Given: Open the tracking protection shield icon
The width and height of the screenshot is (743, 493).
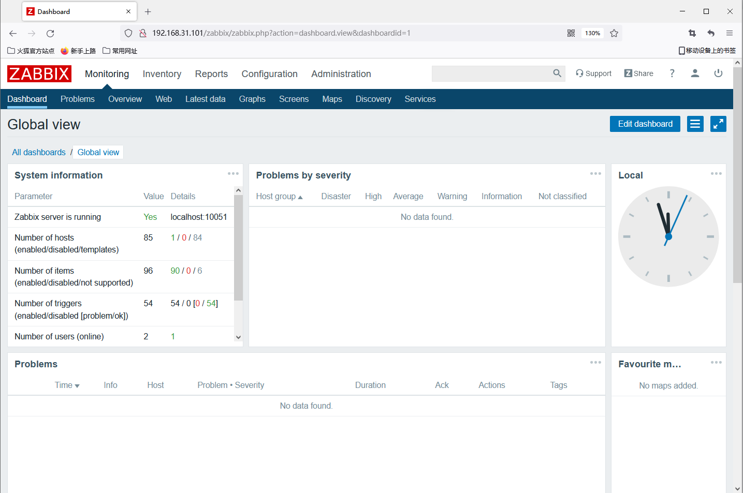Looking at the screenshot, I should pyautogui.click(x=128, y=33).
